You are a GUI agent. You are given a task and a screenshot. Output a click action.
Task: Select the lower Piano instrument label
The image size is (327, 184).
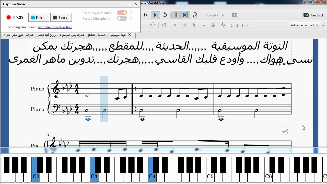coord(37,109)
